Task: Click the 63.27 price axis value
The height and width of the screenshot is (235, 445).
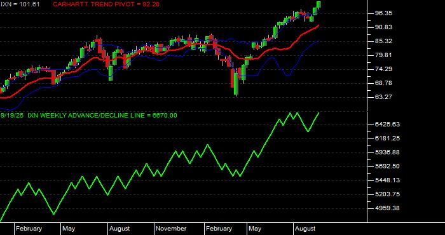Action: tap(383, 97)
